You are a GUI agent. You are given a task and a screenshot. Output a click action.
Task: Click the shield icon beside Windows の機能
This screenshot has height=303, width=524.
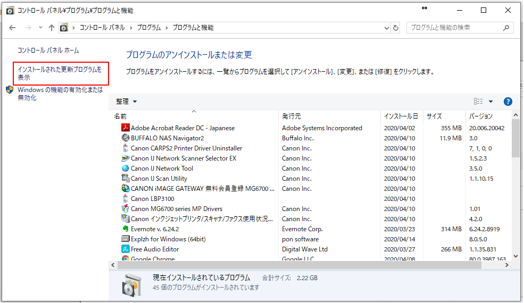point(10,89)
